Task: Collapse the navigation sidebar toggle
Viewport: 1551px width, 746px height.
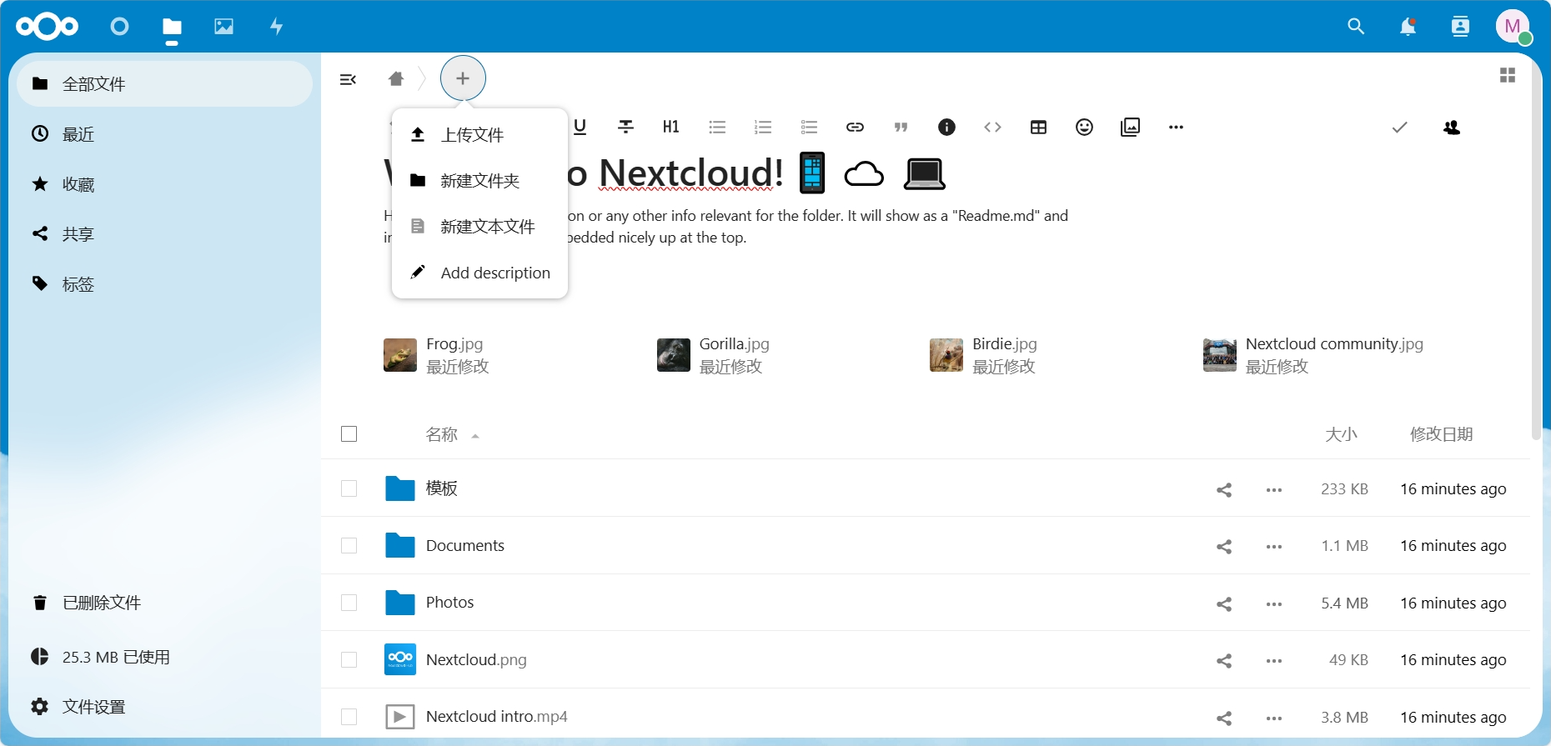Action: (349, 79)
